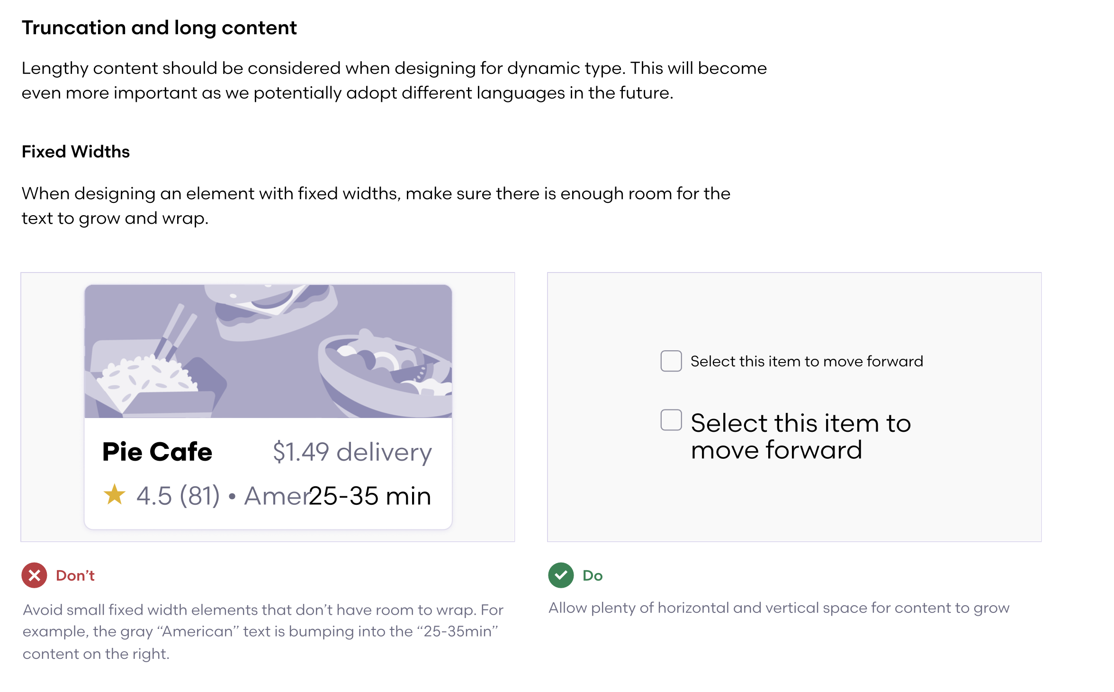This screenshot has height=692, width=1114.
Task: Click the 'Do' label text
Action: click(592, 575)
